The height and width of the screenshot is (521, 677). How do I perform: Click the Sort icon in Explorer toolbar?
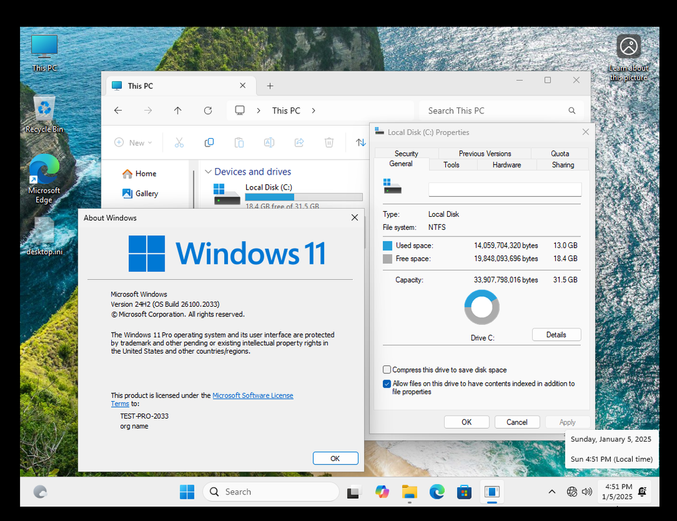[361, 143]
